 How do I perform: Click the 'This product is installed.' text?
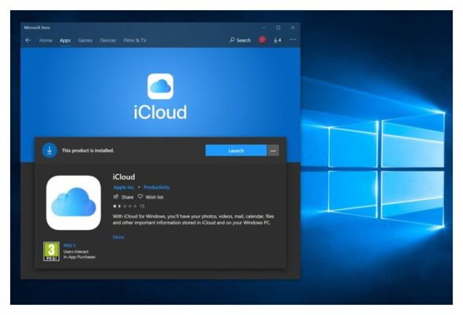pos(88,150)
